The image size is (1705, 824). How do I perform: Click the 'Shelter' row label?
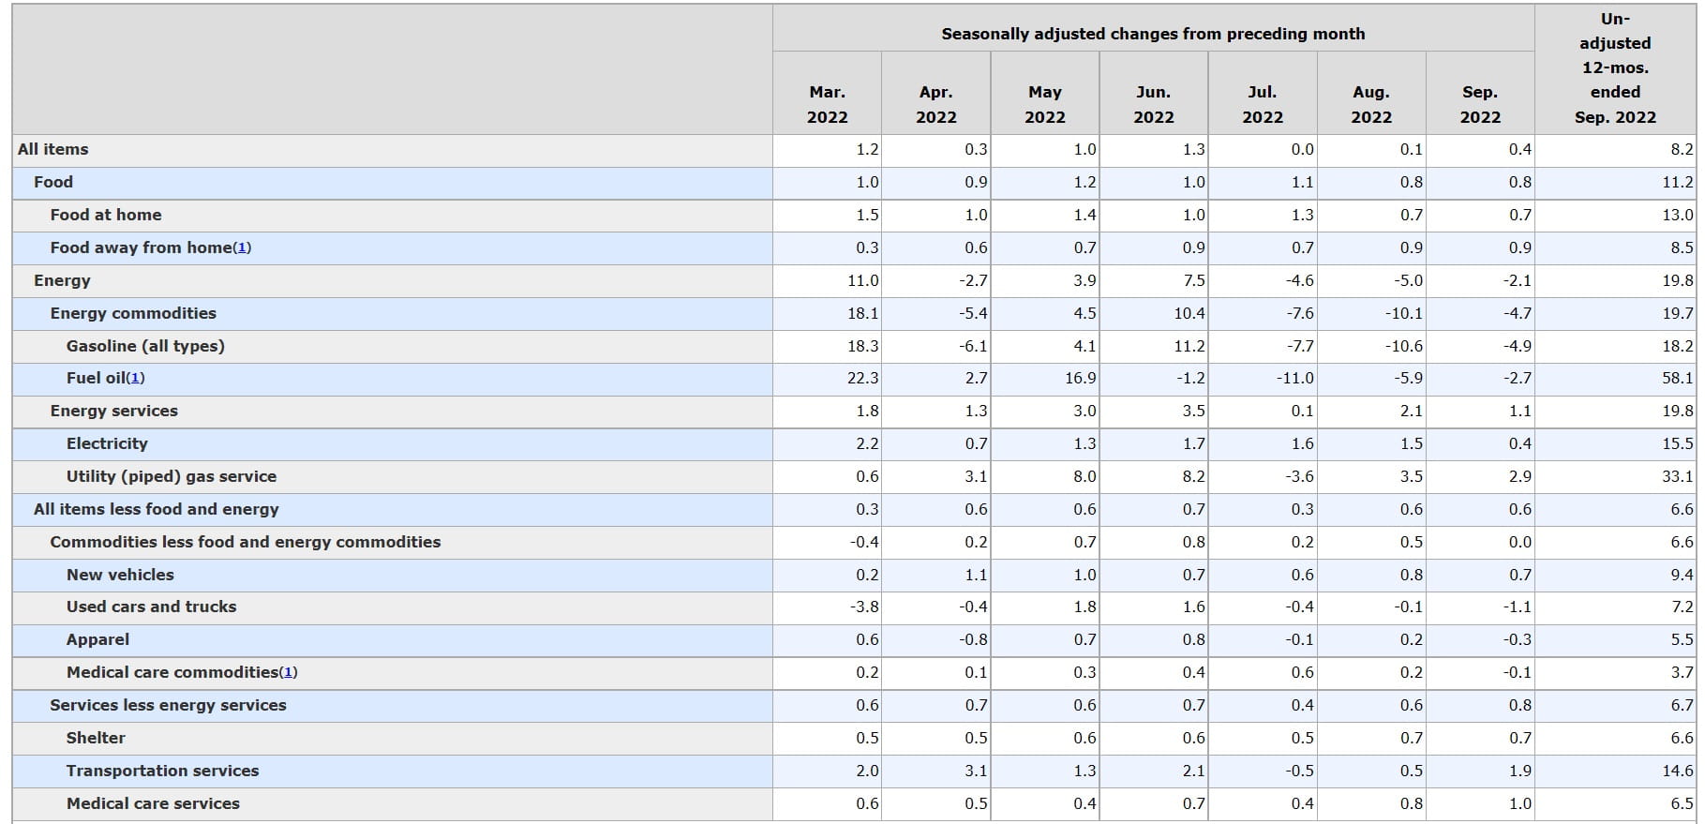point(96,738)
